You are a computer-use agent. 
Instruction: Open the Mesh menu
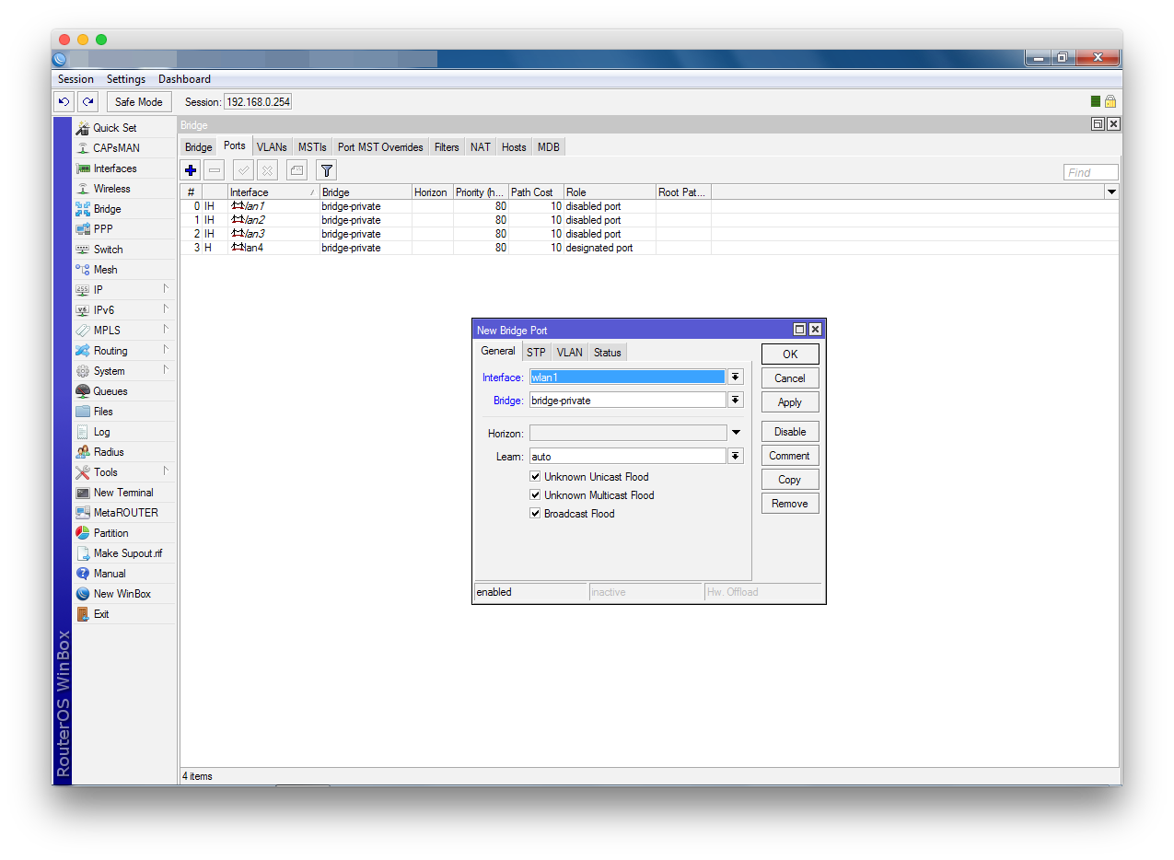point(105,270)
